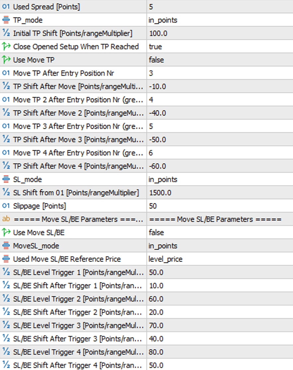The height and width of the screenshot is (370, 293).
Task: Click the enum icon beside TP_mode
Action: point(6,20)
